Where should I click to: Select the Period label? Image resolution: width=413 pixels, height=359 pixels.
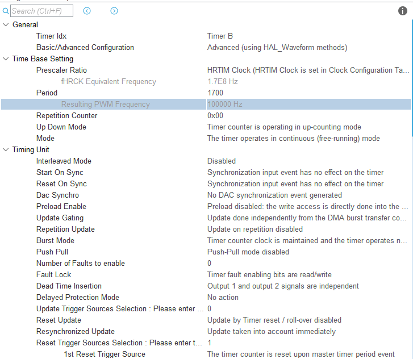(47, 93)
